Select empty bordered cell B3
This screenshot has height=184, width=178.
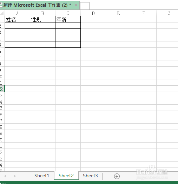click(42, 32)
